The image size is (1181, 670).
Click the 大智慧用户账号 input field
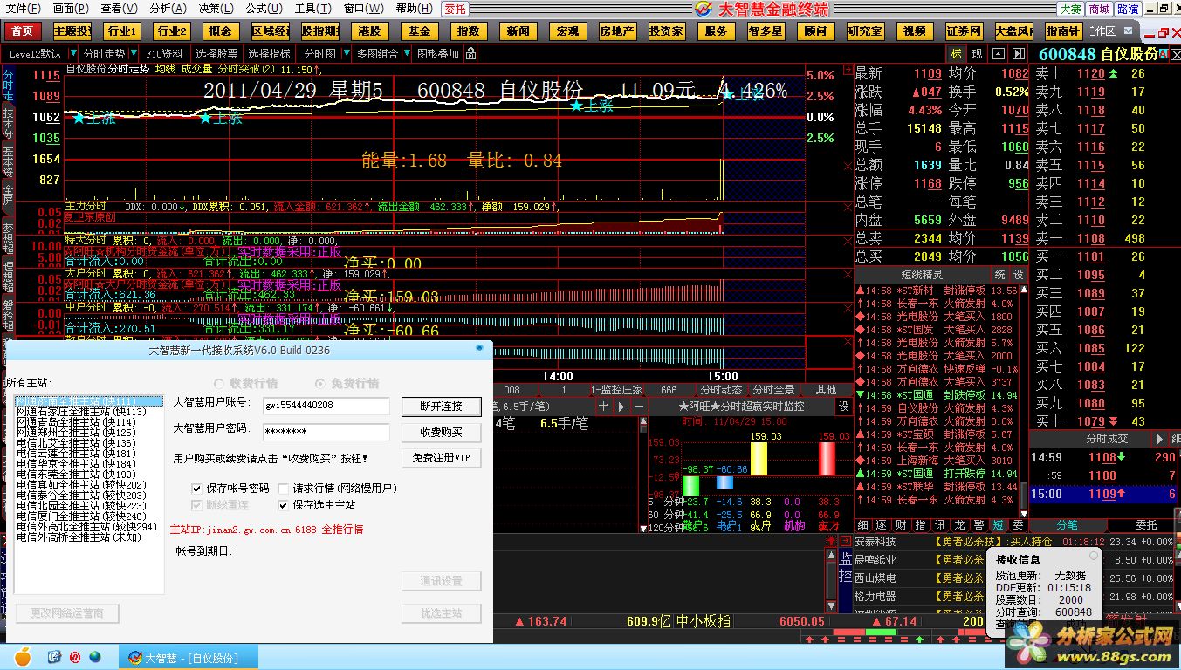click(x=326, y=406)
